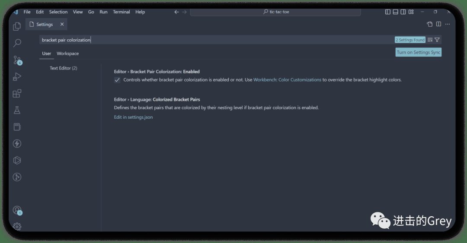Open the play-in-hexagon icon view
467x243 pixels.
[x=17, y=160]
